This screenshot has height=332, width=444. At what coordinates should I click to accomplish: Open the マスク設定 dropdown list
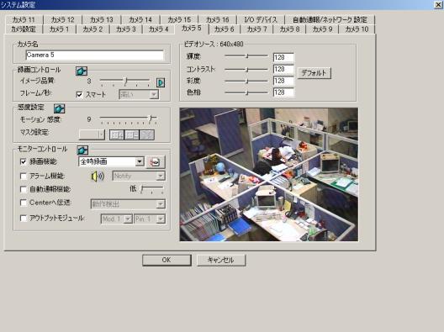click(102, 134)
